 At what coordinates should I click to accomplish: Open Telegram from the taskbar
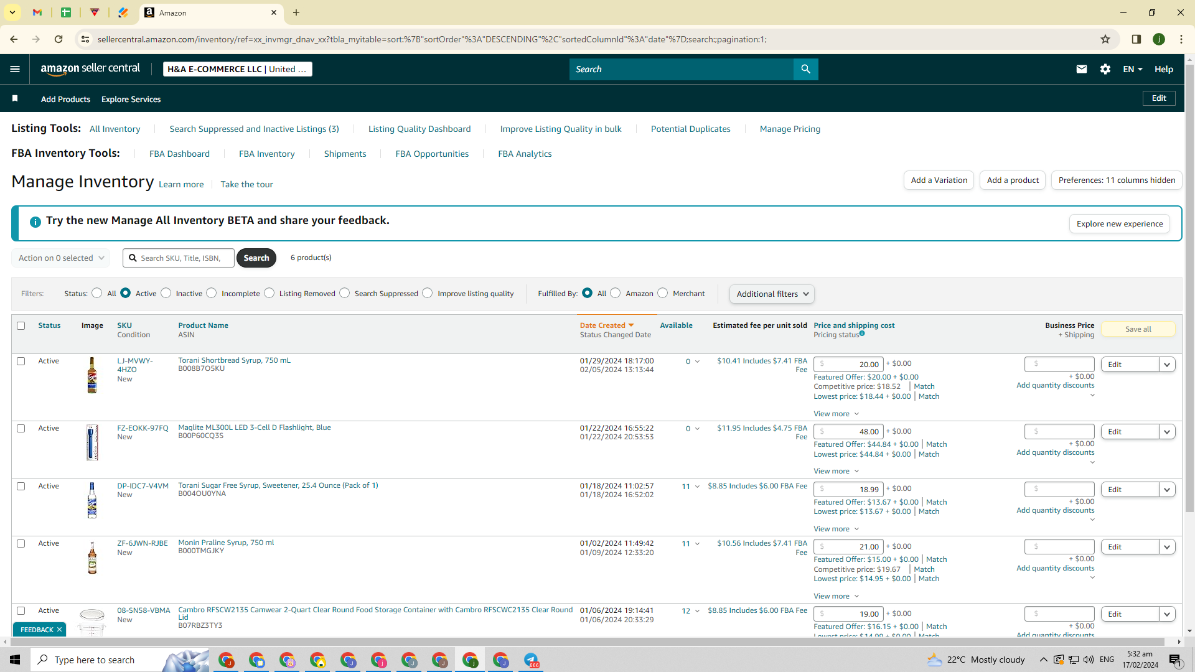pyautogui.click(x=531, y=660)
